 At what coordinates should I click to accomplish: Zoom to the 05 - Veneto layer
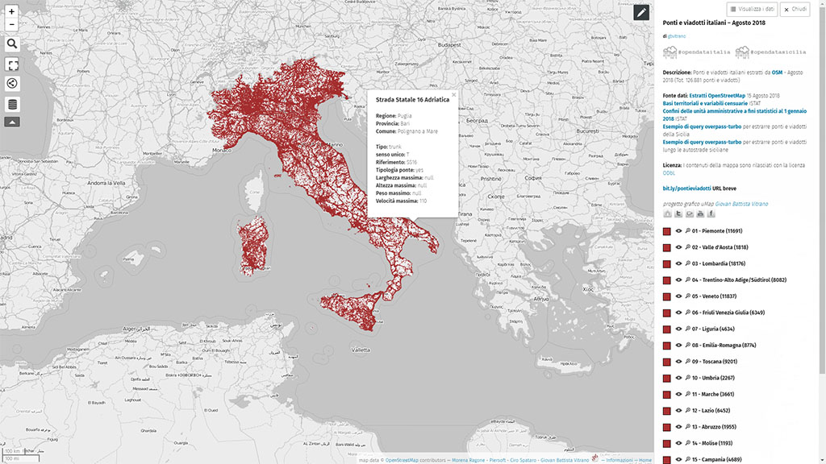pyautogui.click(x=687, y=296)
